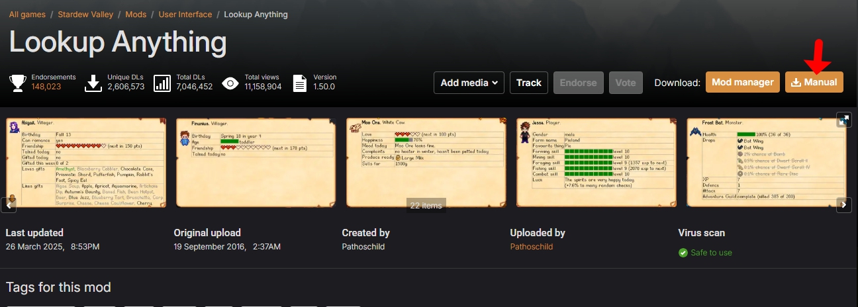This screenshot has width=858, height=307.
Task: Click the Virus scan label
Action: tap(702, 233)
